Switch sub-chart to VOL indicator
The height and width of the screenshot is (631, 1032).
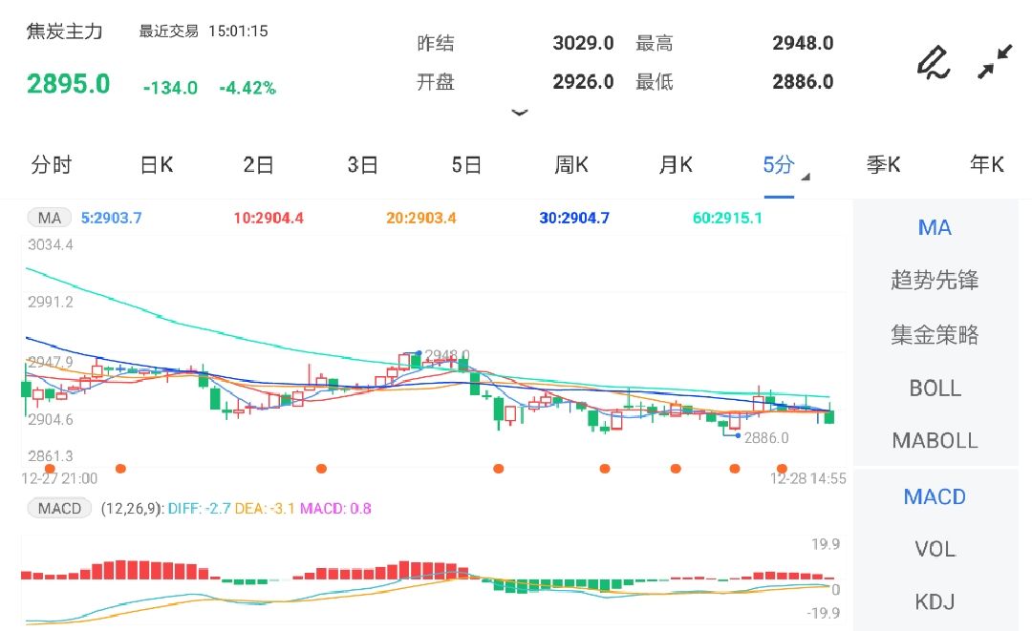[935, 549]
